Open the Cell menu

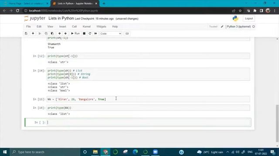[75, 26]
